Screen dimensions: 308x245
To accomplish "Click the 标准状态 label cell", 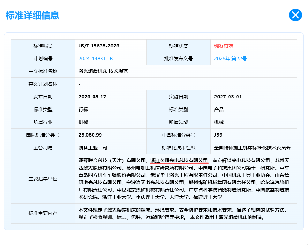I will [178, 46].
